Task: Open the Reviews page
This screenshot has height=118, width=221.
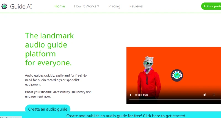Action: coord(136,6)
